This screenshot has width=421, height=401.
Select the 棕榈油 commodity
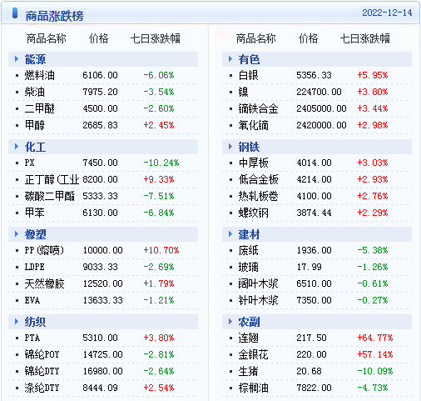pos(254,388)
